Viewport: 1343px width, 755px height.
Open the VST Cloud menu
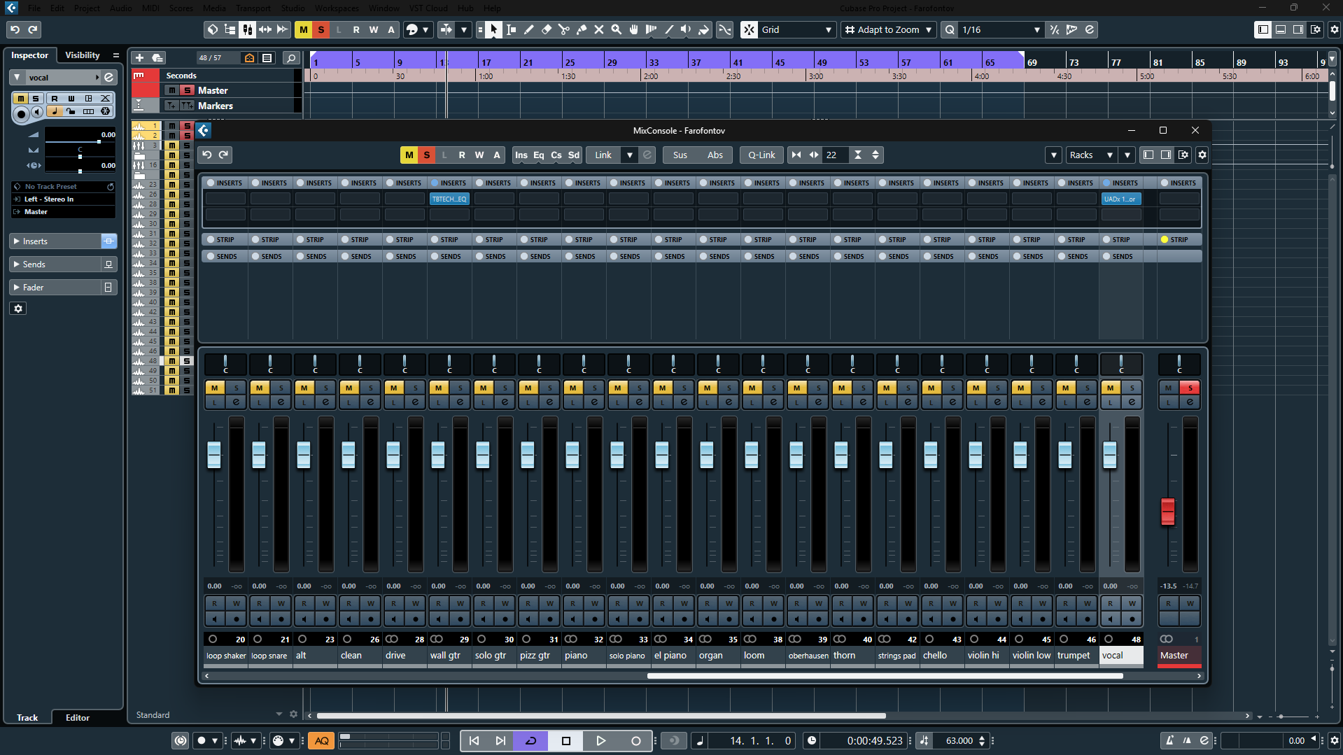[x=428, y=8]
